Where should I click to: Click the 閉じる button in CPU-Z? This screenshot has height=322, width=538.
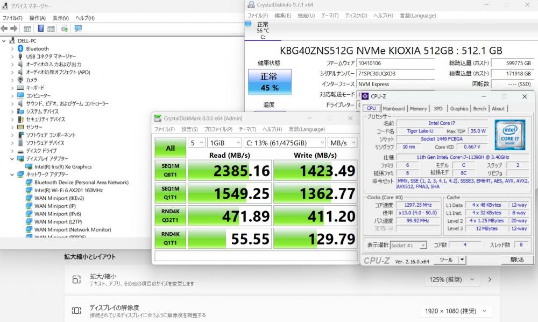(516, 260)
